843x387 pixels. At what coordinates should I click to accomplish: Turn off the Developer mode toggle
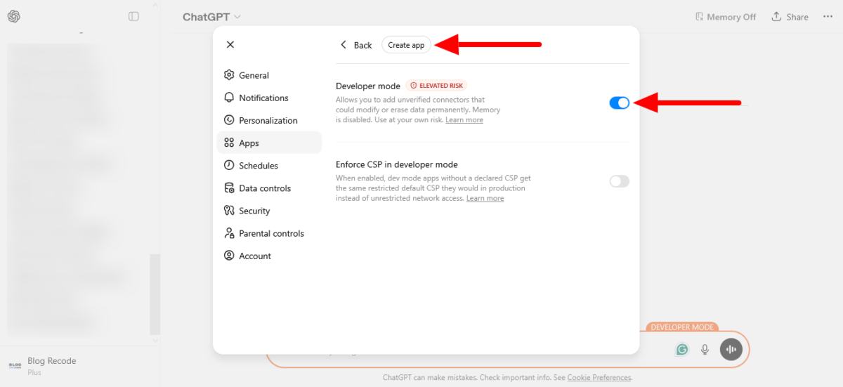coord(620,103)
